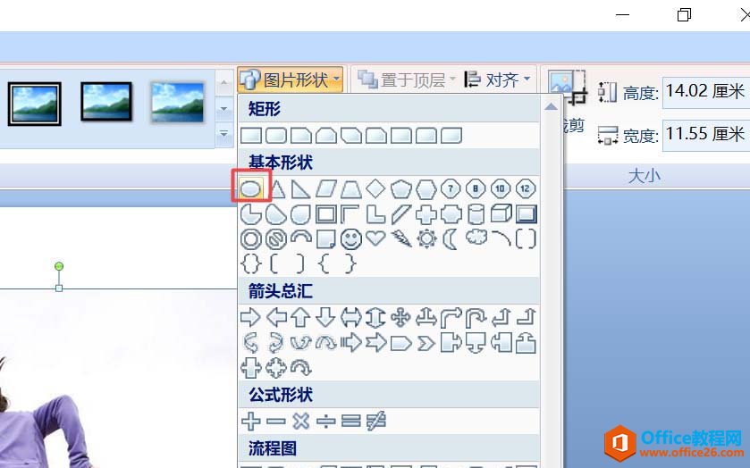Choose the dodecagon shape labeled 12
The image size is (750, 468).
coord(526,188)
